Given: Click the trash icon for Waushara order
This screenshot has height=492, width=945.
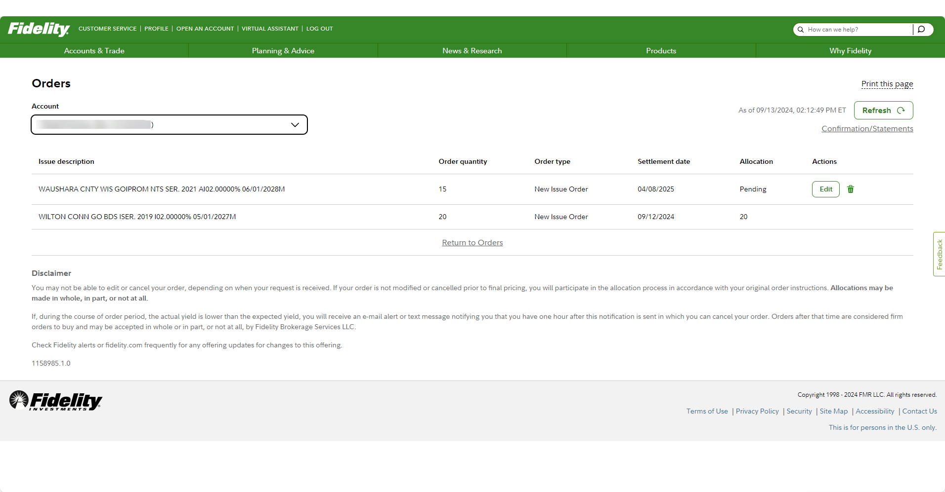Looking at the screenshot, I should tap(851, 189).
